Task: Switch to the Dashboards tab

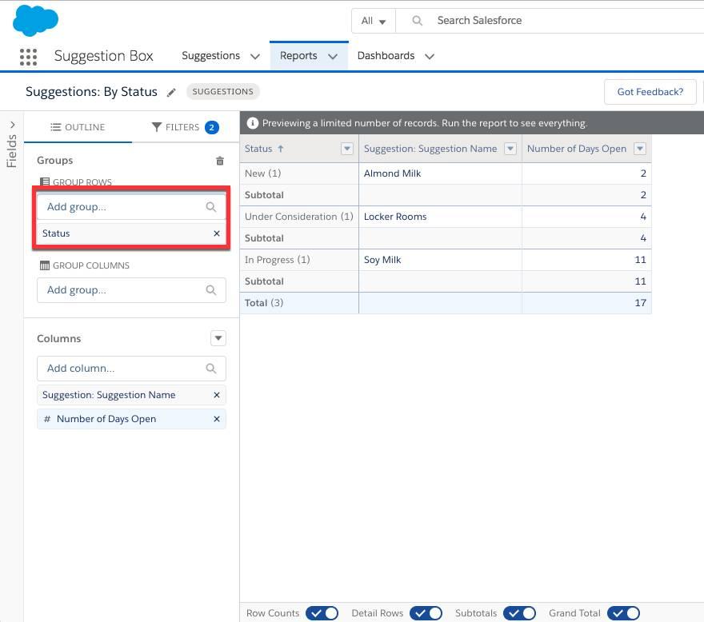Action: pos(386,56)
